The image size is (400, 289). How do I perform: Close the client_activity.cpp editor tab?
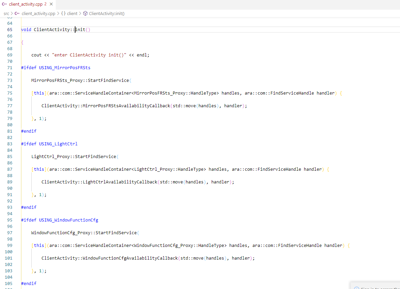(51, 4)
